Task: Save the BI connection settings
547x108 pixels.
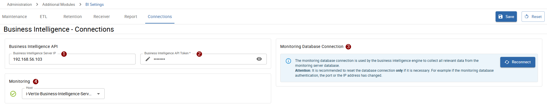Action: pos(506,17)
